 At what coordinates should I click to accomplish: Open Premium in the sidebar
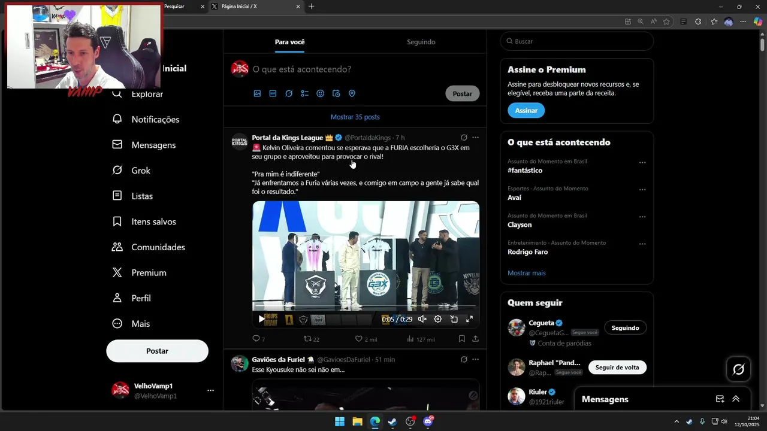click(139, 272)
